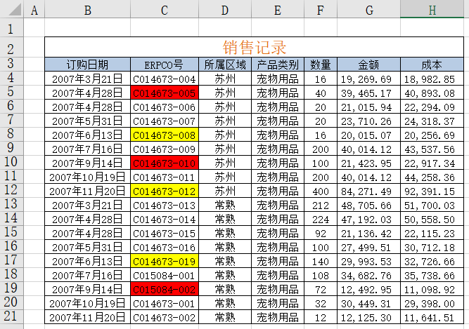
Task: Click quantity cell 140
Action: (x=321, y=261)
